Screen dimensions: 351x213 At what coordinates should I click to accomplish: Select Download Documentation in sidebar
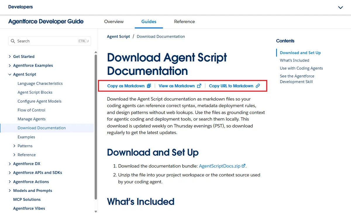tap(42, 128)
